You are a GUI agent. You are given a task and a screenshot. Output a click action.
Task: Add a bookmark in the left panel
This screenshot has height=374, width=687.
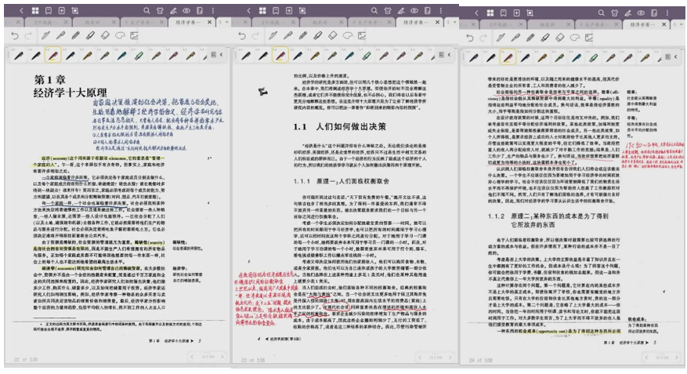click(x=49, y=11)
